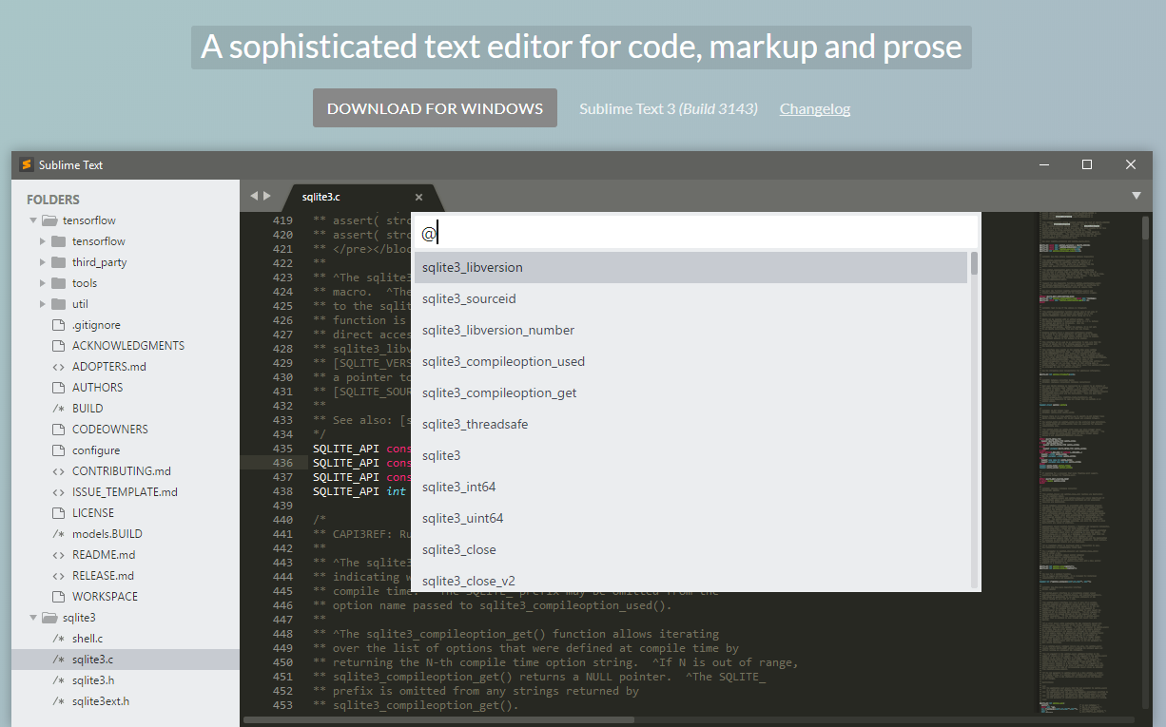
Task: Click the tensorflow root folder icon
Action: (x=50, y=220)
